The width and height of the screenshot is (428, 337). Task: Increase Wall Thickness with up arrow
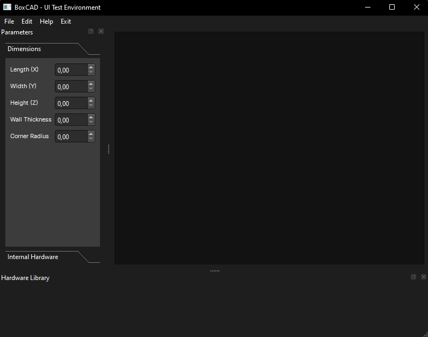pyautogui.click(x=91, y=117)
